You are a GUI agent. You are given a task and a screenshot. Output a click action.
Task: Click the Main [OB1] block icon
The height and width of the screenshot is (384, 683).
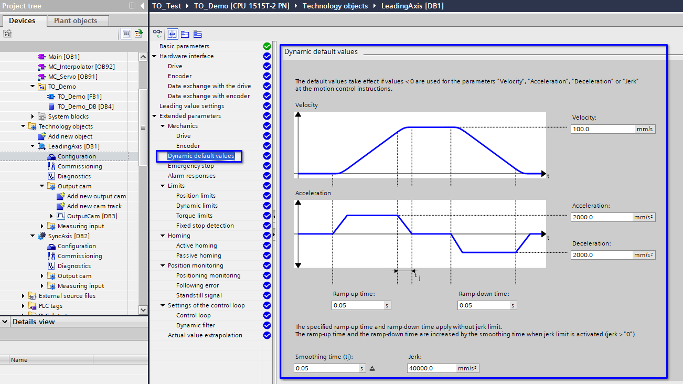pyautogui.click(x=42, y=57)
